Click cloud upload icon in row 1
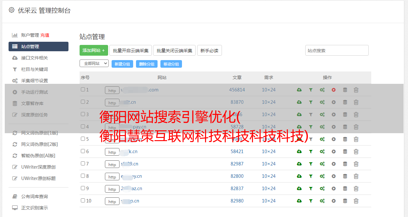408x217 pixels. point(299,90)
